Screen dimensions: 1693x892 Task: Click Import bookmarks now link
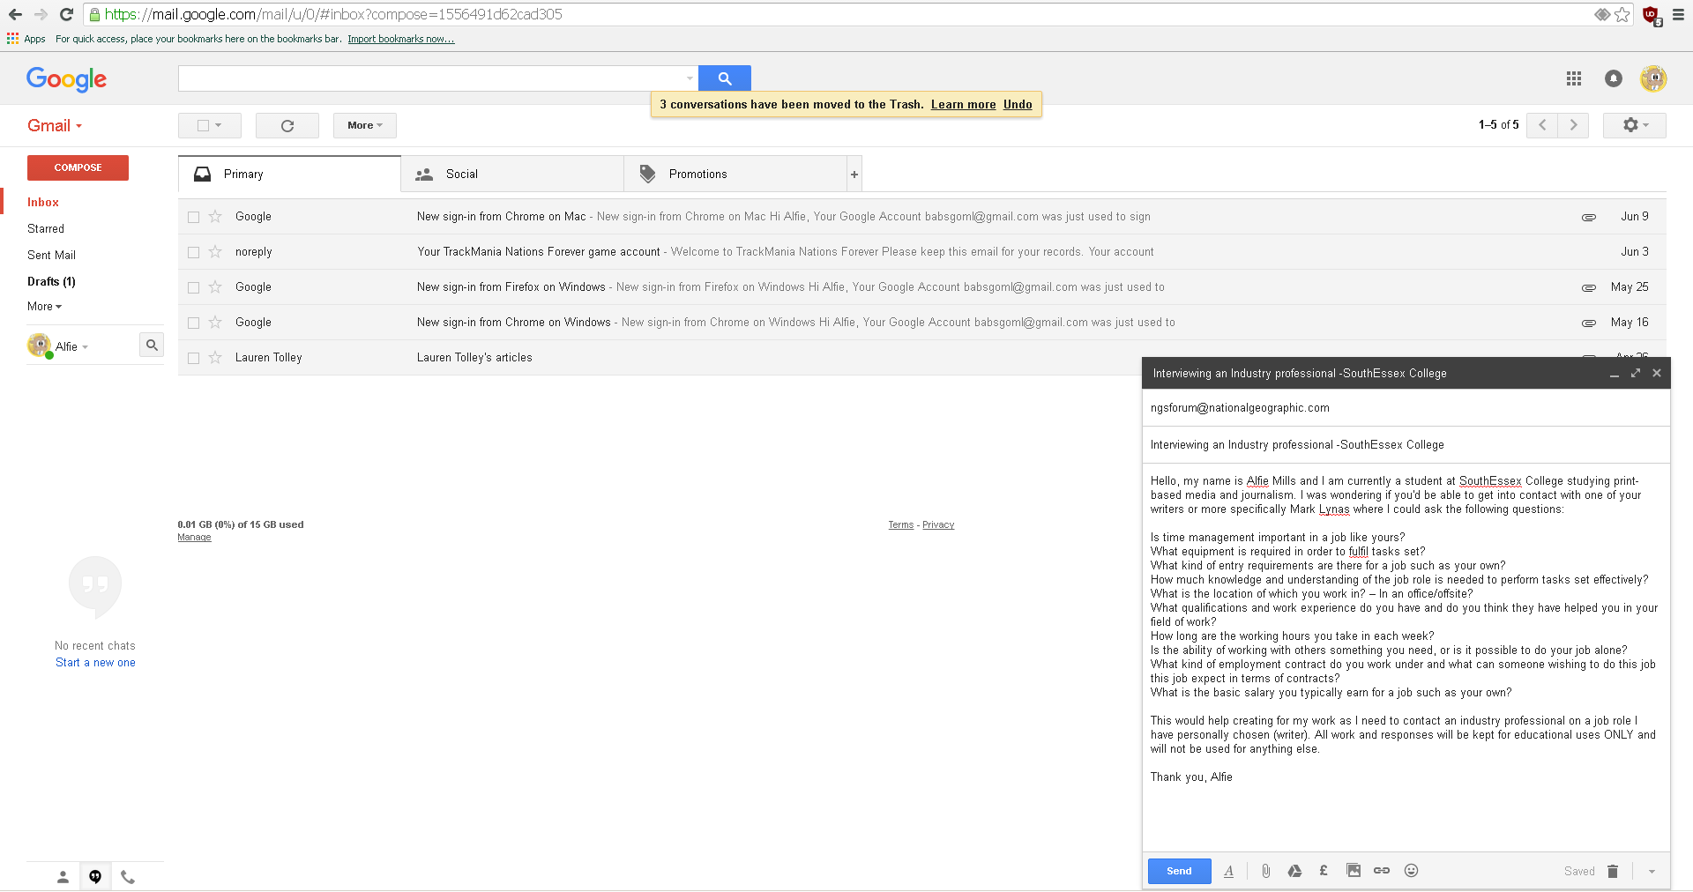click(401, 39)
